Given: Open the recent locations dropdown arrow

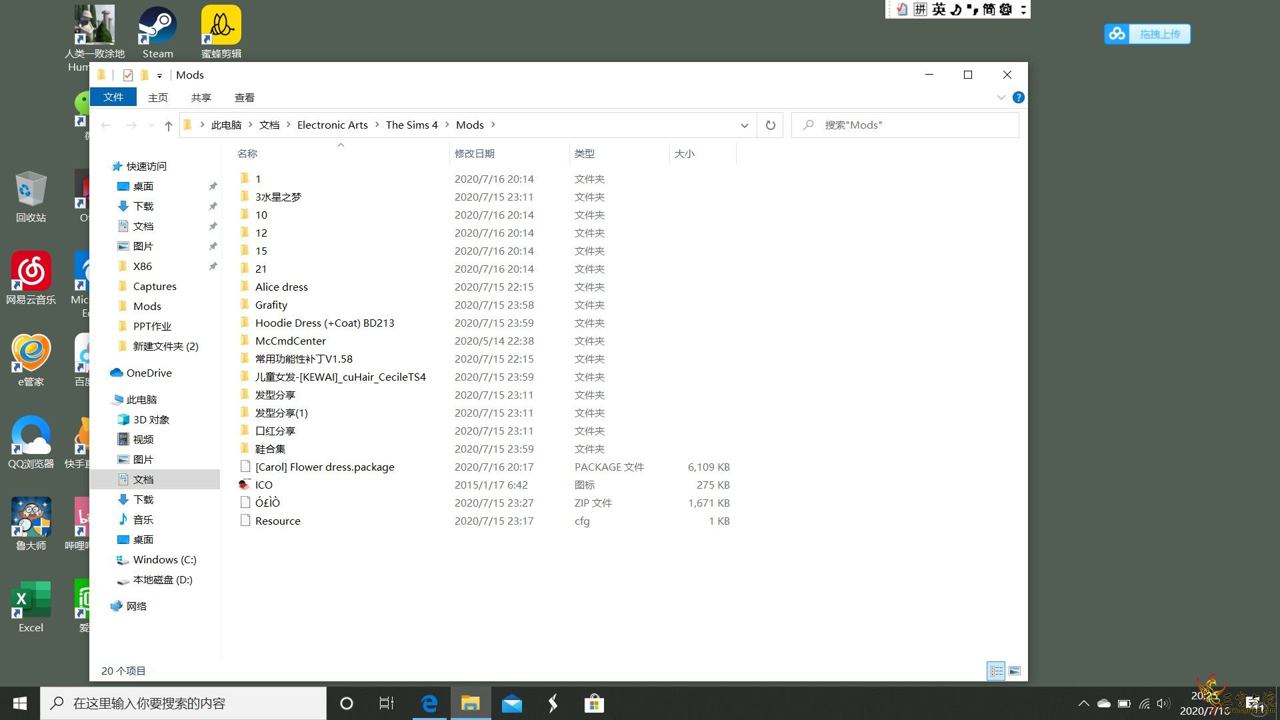Looking at the screenshot, I should pyautogui.click(x=151, y=125).
